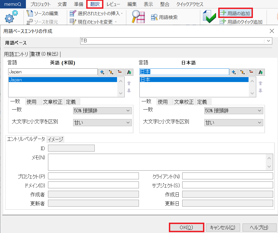Open the レビュー ribbon tab

click(113, 4)
